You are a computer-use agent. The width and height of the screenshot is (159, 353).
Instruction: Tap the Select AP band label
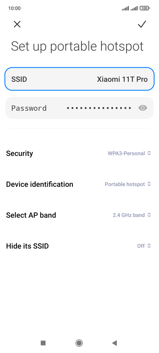coord(31,215)
